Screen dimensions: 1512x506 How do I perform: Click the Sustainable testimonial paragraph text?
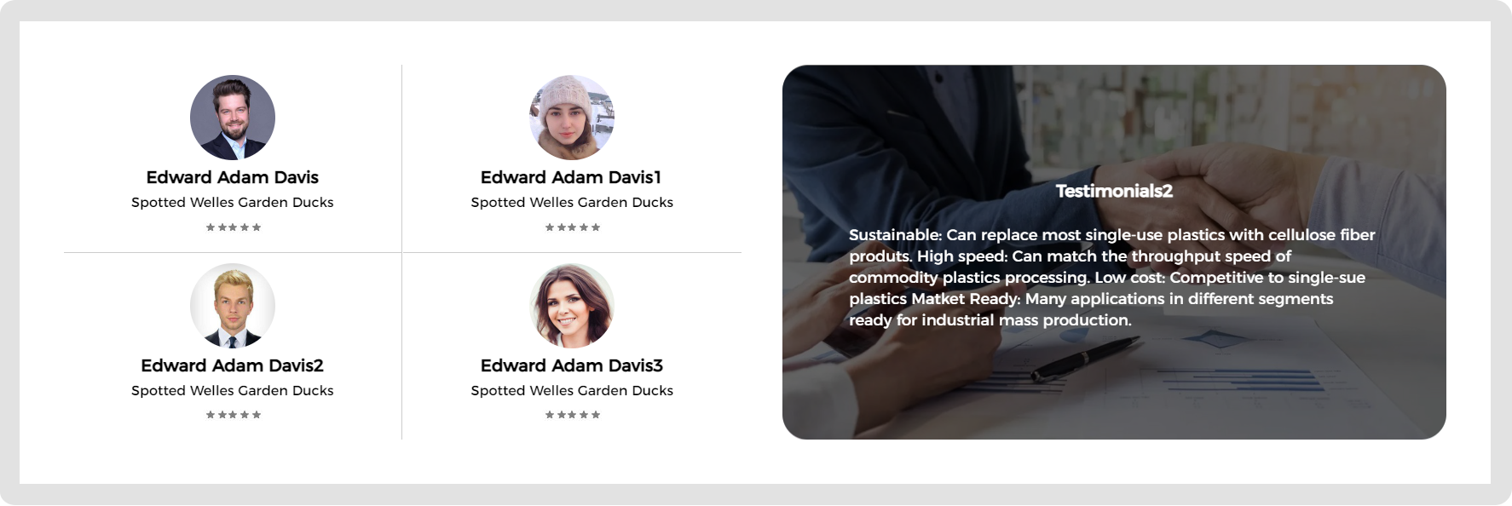[1112, 278]
